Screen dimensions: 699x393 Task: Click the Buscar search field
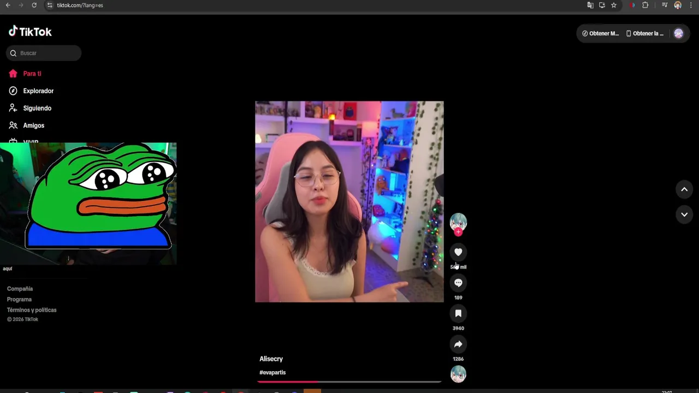44,53
